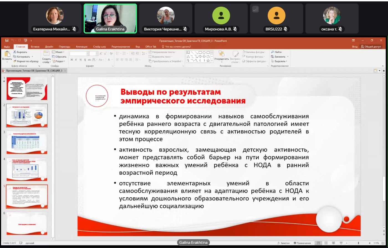Toggle the Comments (Примечания) pane

(302, 243)
